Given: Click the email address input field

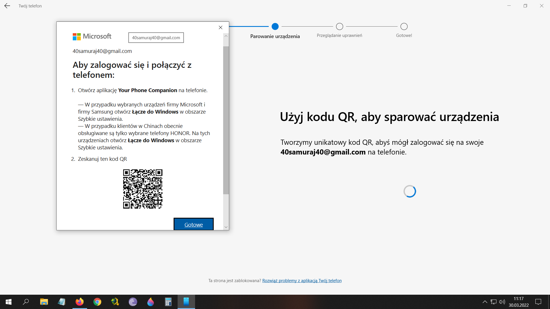Looking at the screenshot, I should [x=156, y=38].
